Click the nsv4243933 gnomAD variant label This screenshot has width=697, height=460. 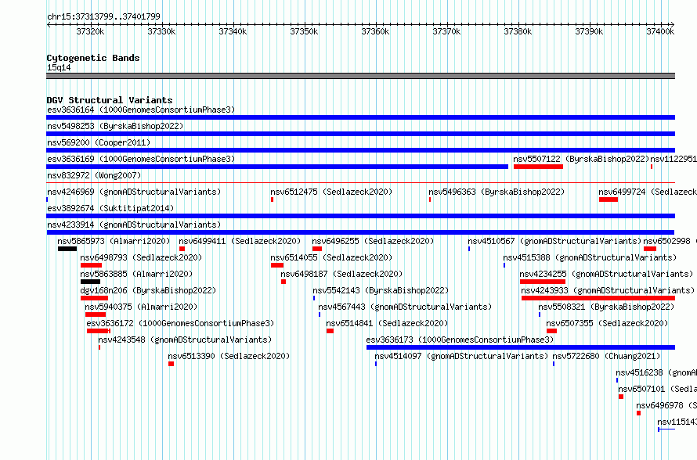[608, 290]
